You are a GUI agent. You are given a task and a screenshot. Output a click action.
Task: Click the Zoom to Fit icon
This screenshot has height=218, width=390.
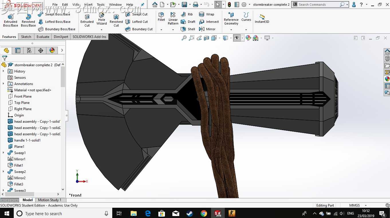pos(184,38)
